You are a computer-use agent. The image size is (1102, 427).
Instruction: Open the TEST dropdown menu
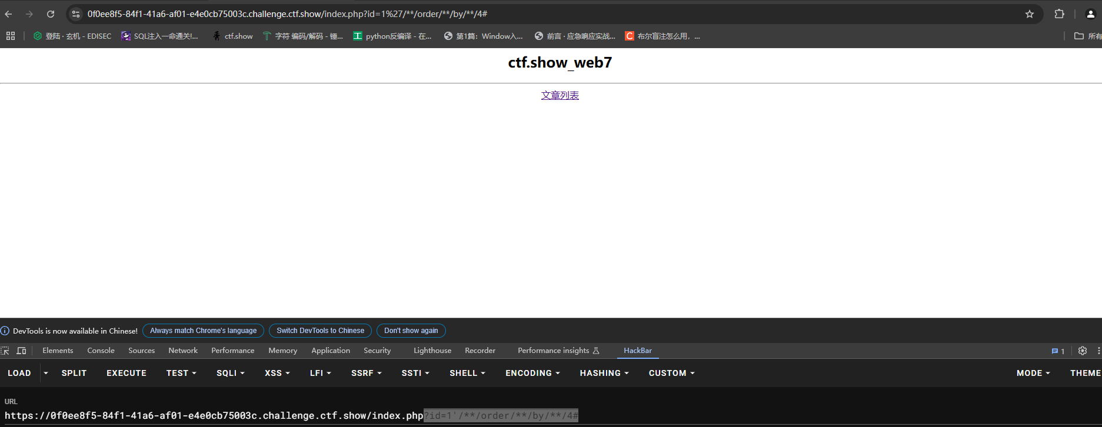pyautogui.click(x=181, y=373)
